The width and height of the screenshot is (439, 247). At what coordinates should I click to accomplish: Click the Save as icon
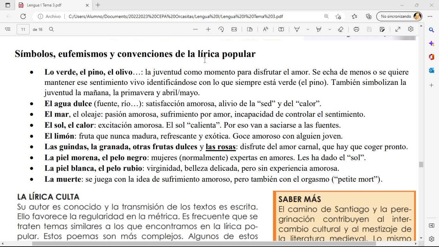coord(382,29)
